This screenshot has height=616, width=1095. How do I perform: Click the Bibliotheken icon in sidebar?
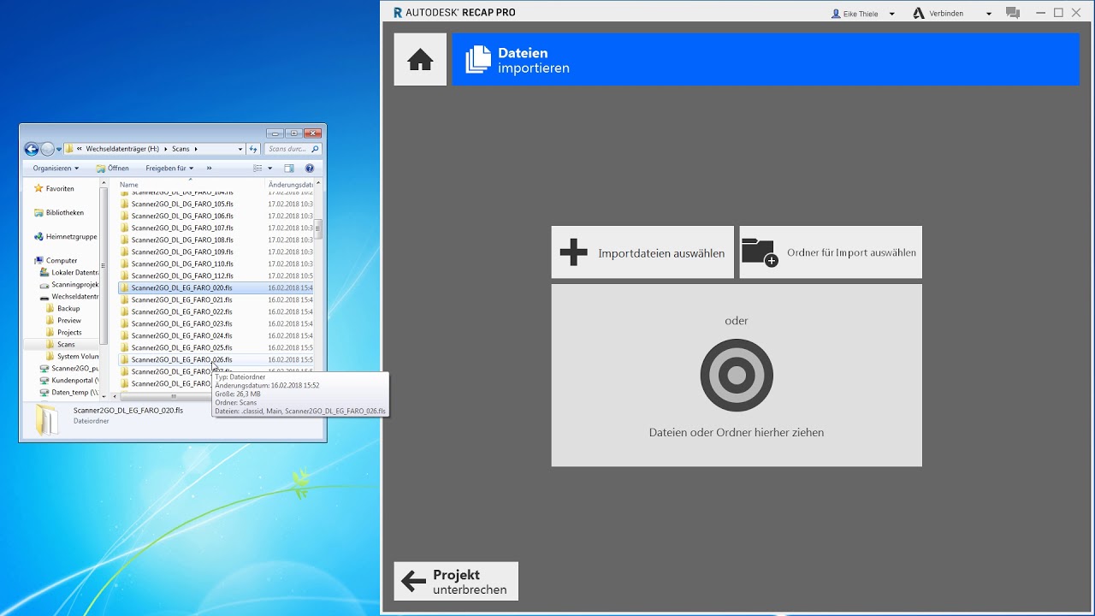click(38, 212)
